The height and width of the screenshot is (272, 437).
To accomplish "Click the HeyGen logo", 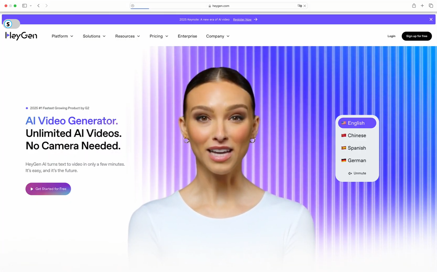I will pyautogui.click(x=21, y=36).
